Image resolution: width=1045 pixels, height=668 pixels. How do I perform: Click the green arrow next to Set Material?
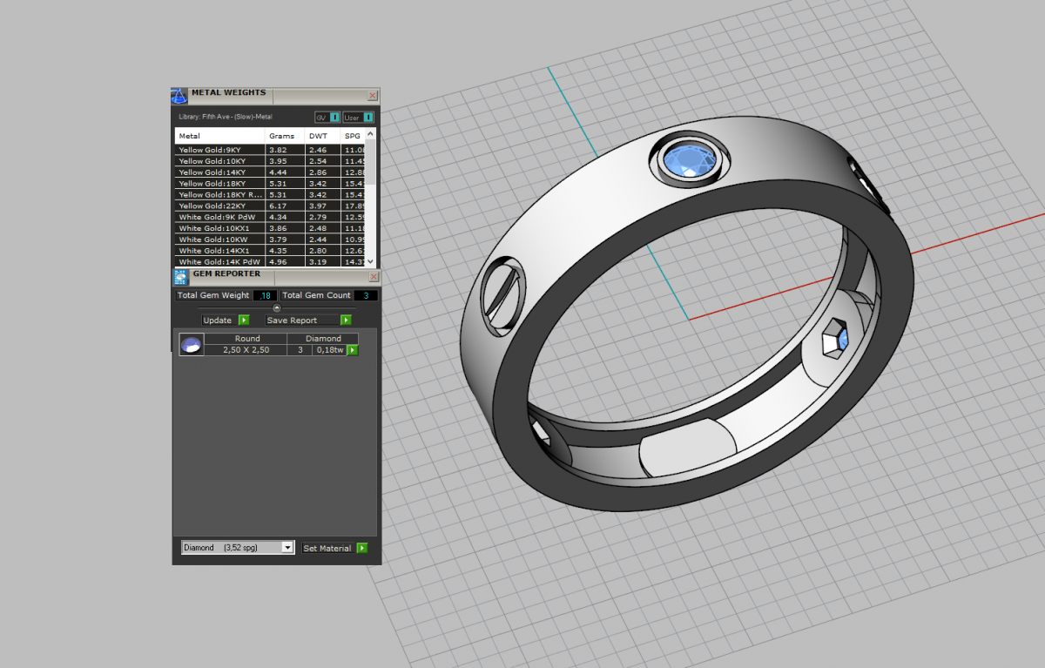click(x=362, y=548)
